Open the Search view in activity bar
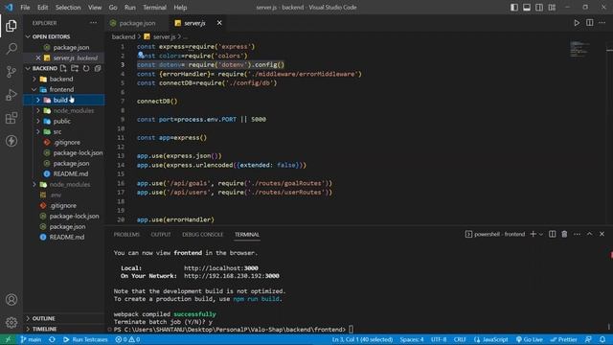This screenshot has width=613, height=345. click(x=11, y=49)
